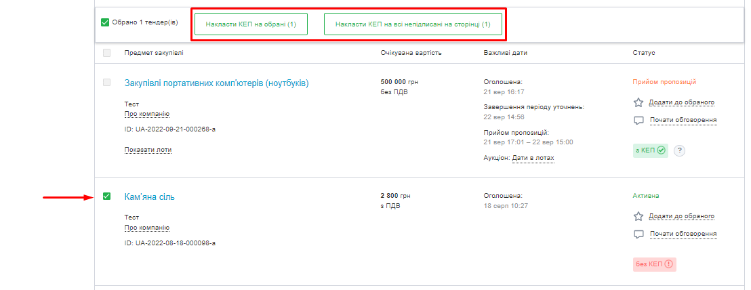Viewport: 751px width, 290px height.
Task: Click 'Накласти КЕП на обрані (1)' button
Action: coord(251,24)
